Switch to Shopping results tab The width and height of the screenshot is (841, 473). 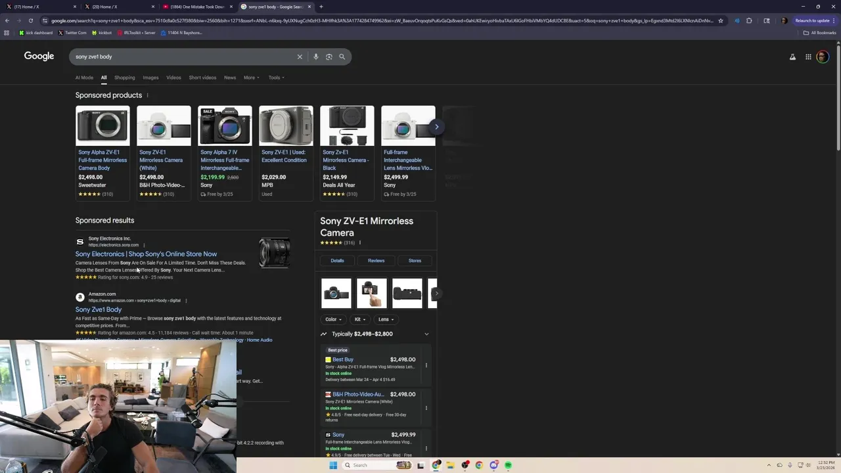(x=124, y=78)
